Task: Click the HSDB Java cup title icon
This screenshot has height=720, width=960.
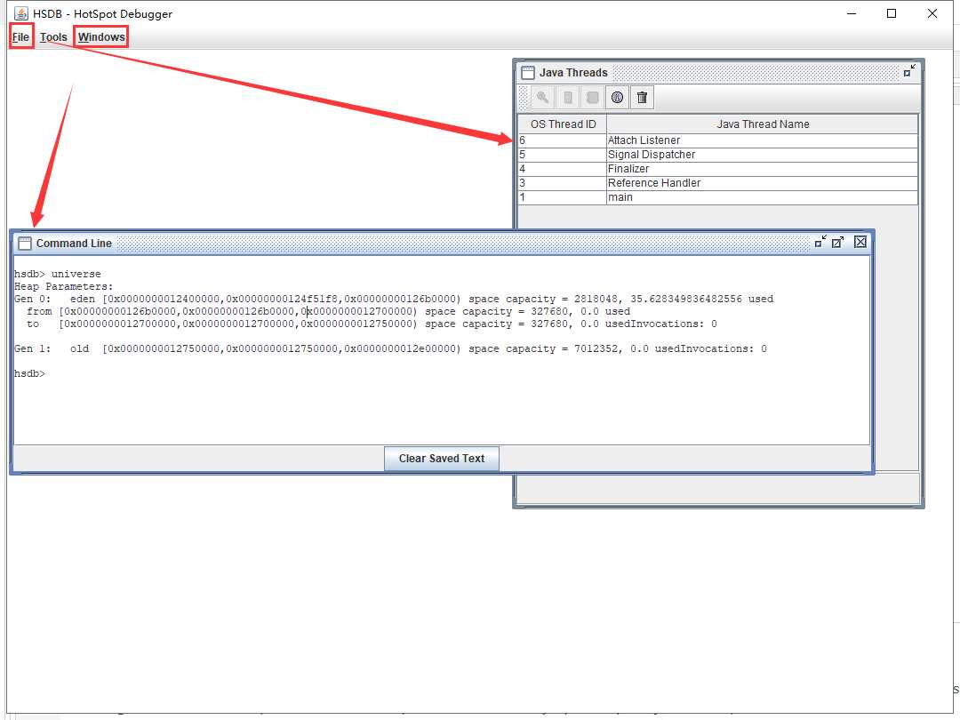Action: 21,13
